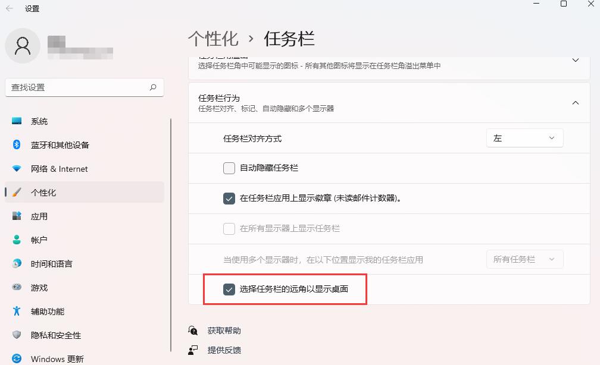The width and height of the screenshot is (600, 365).
Task: Click the 获取帮助 help icon
Action: coord(193,330)
